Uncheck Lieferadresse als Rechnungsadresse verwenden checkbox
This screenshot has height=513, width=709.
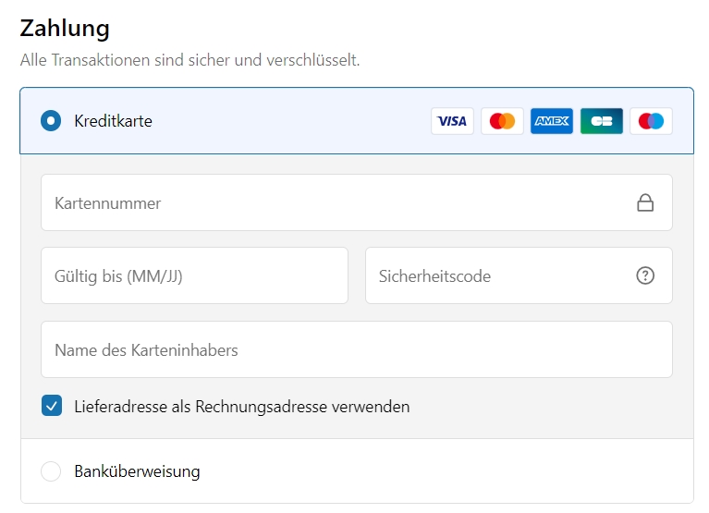pyautogui.click(x=52, y=406)
